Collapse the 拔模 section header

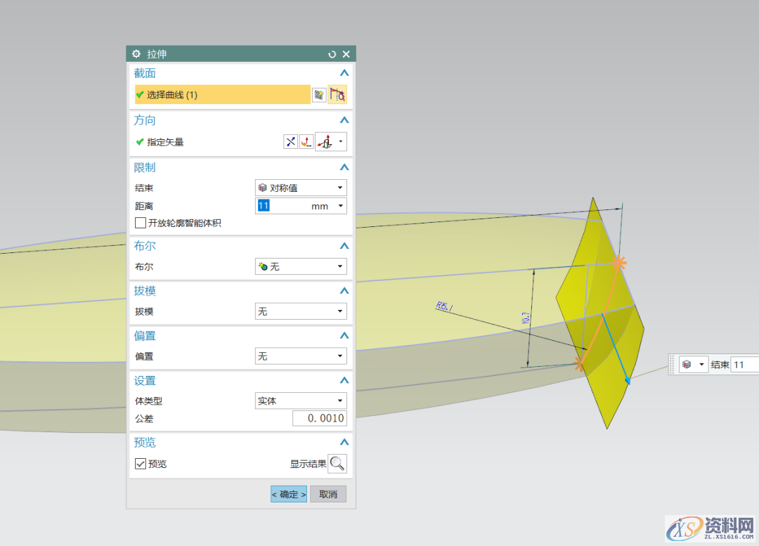pos(344,291)
